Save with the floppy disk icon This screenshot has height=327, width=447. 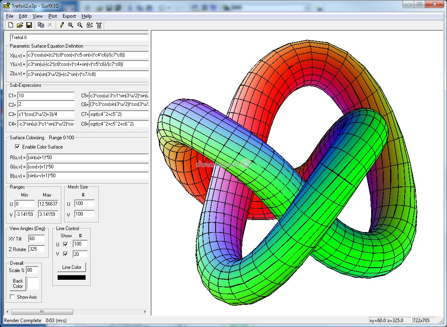coord(29,25)
